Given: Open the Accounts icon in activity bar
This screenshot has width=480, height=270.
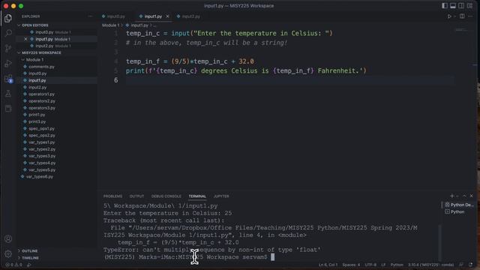Looking at the screenshot, I should pyautogui.click(x=8, y=238).
